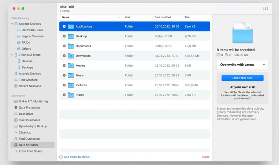Click the large folder preview thumbnail
The width and height of the screenshot is (279, 165).
242,33
